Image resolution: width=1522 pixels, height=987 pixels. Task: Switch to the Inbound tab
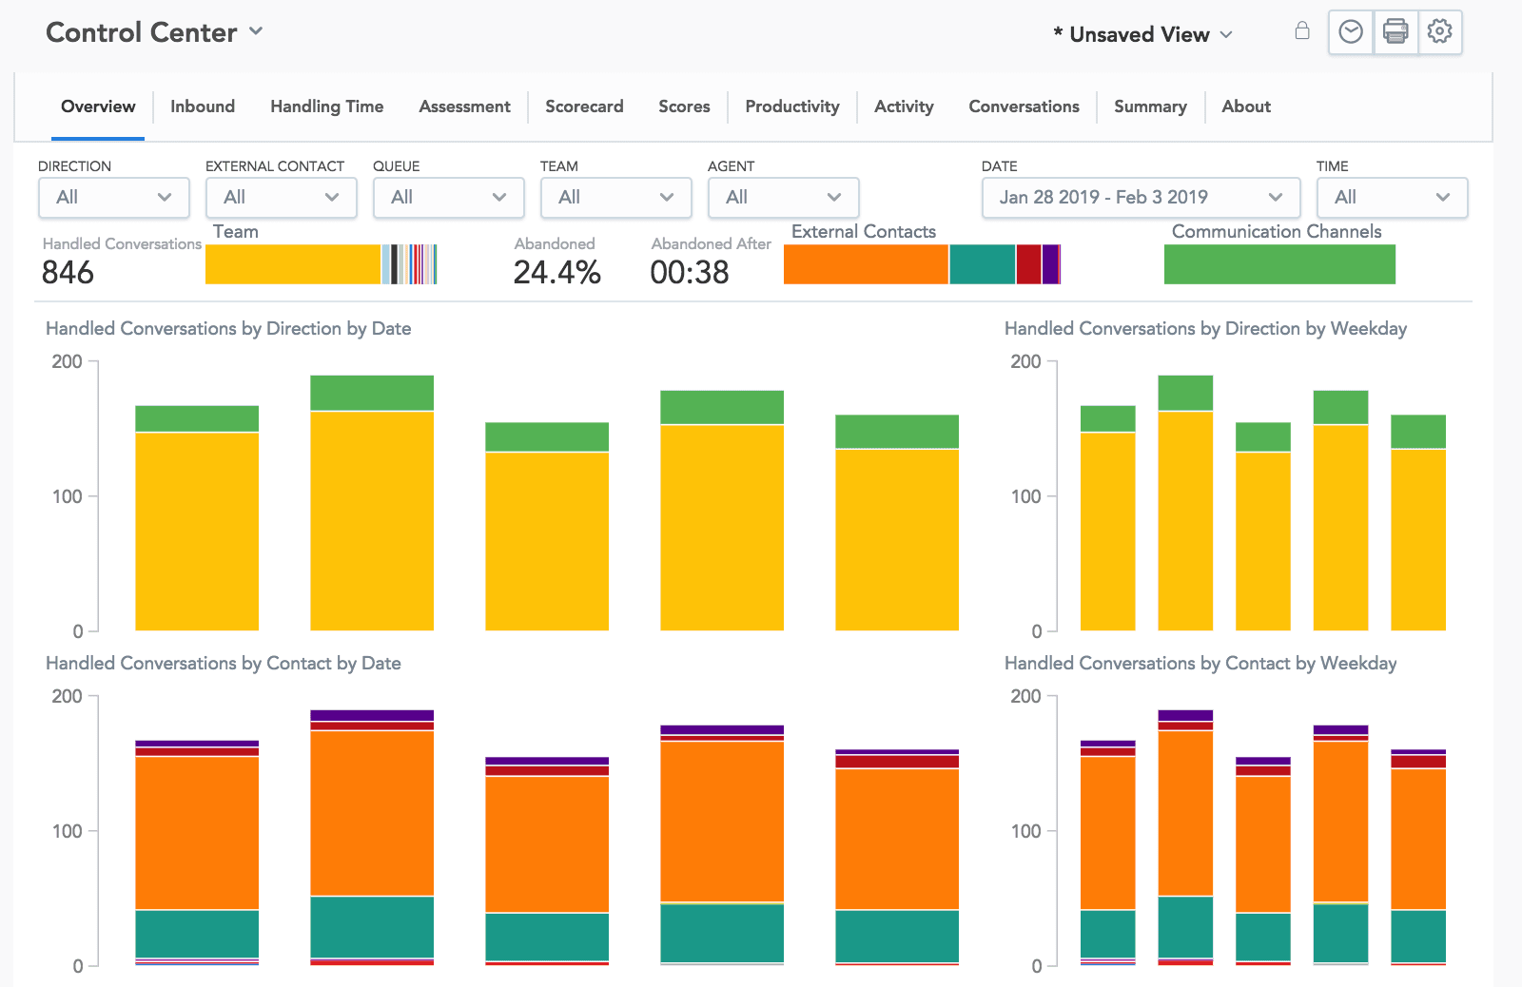202,106
